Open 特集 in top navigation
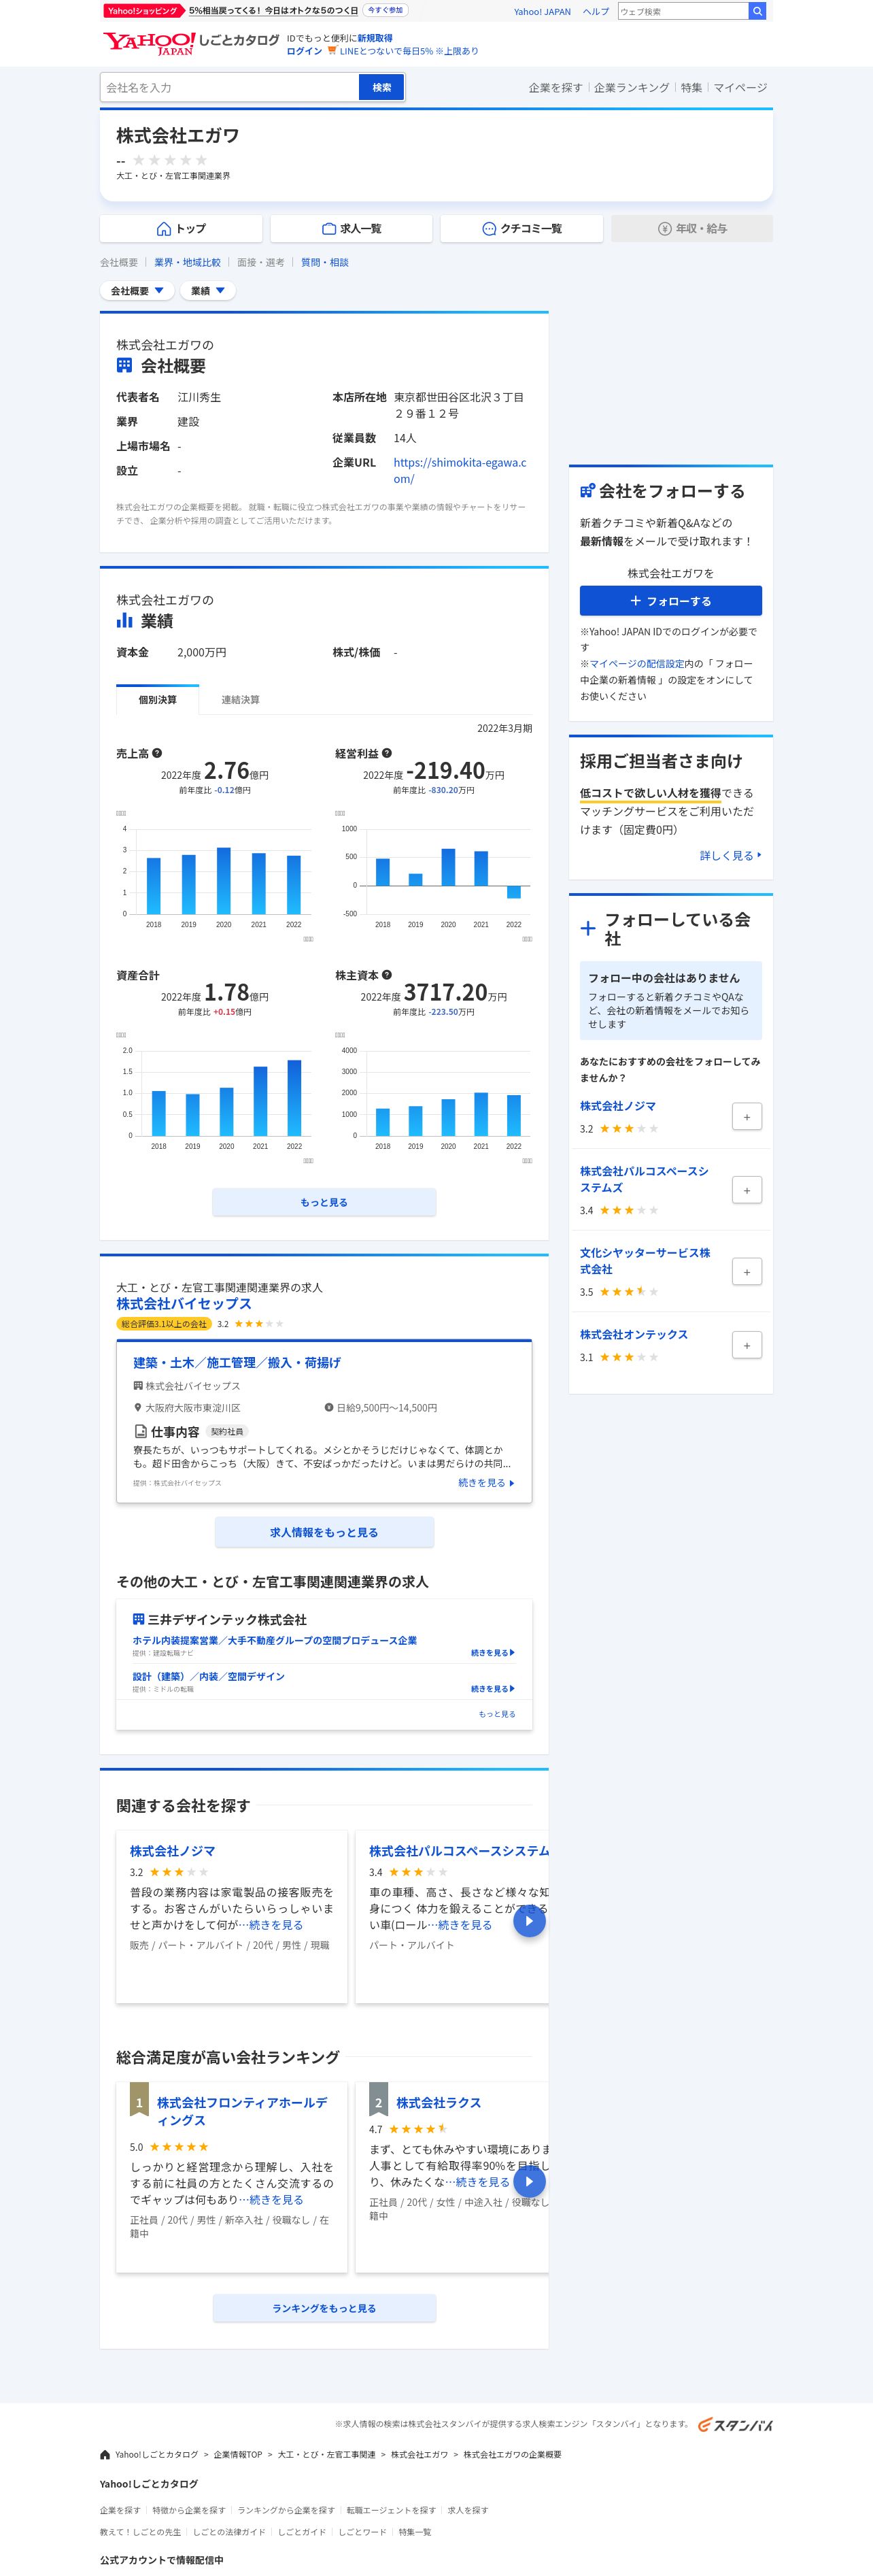The width and height of the screenshot is (873, 2576). point(691,88)
